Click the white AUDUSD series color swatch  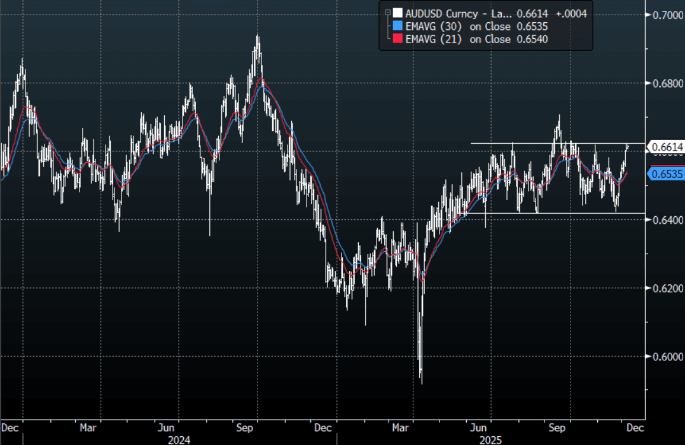397,13
